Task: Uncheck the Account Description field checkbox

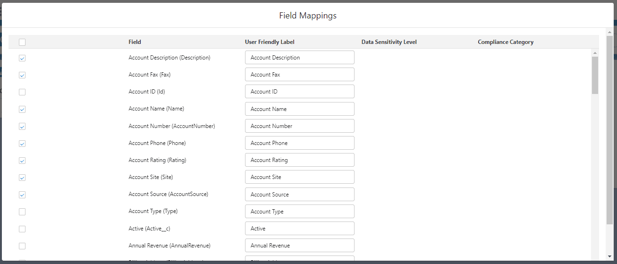Action: [22, 58]
